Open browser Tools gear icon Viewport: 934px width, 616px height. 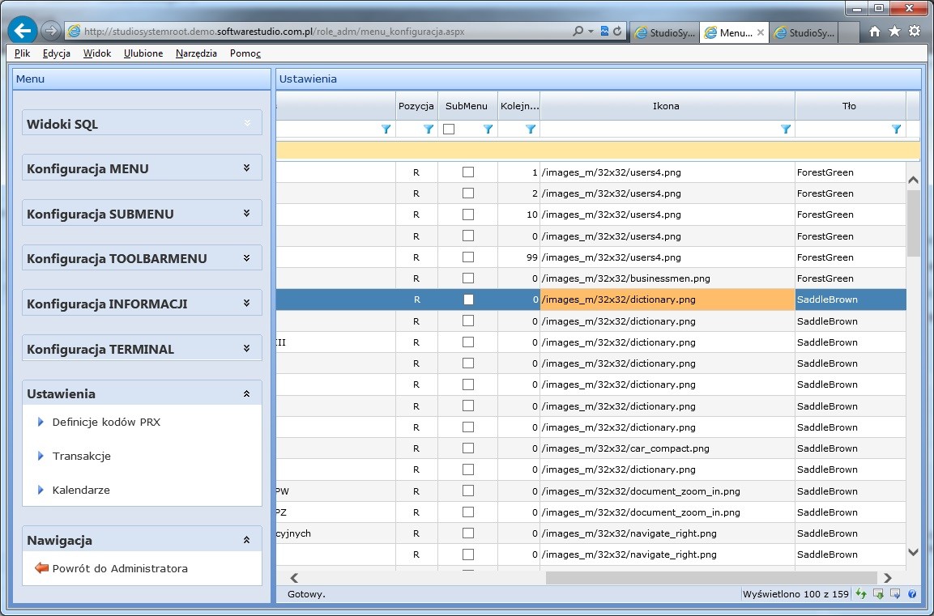tap(915, 32)
